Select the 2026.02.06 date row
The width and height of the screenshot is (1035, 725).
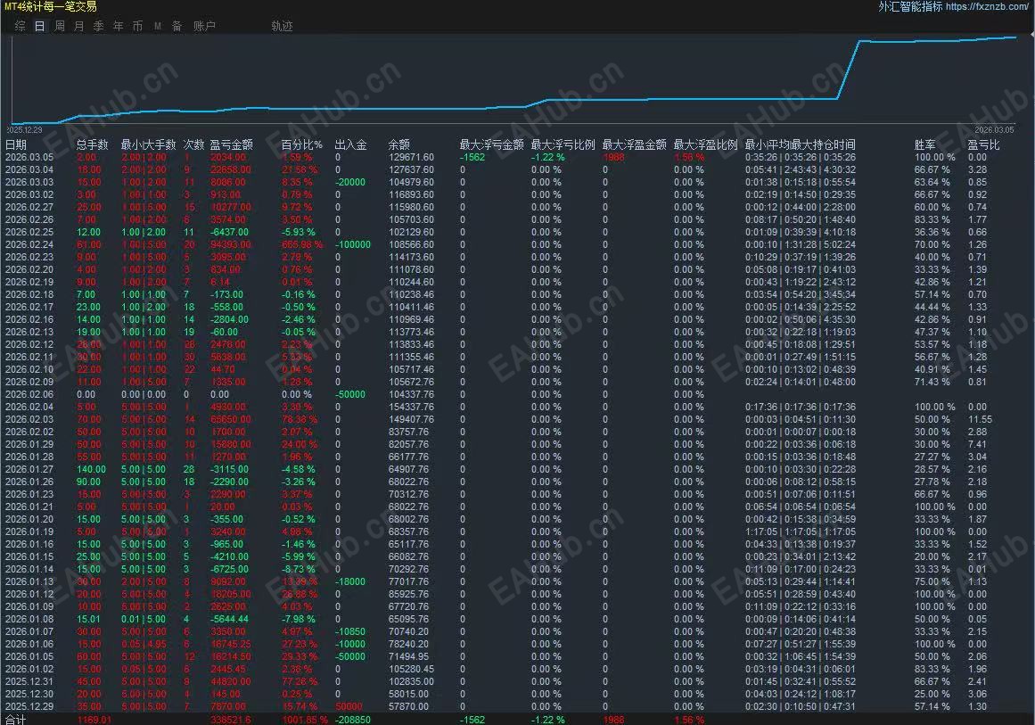29,394
